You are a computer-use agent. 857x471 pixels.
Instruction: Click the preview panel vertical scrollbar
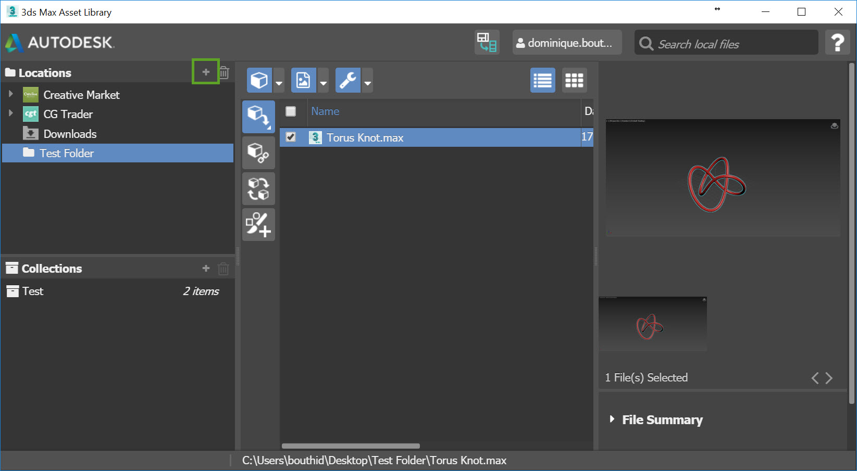(x=852, y=233)
